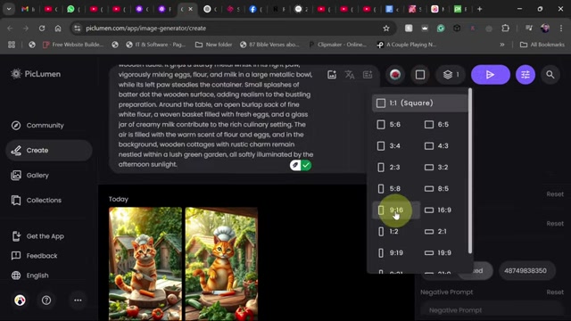Open the second cat chef thumbnail
Image resolution: width=571 pixels, height=321 pixels.
221,264
